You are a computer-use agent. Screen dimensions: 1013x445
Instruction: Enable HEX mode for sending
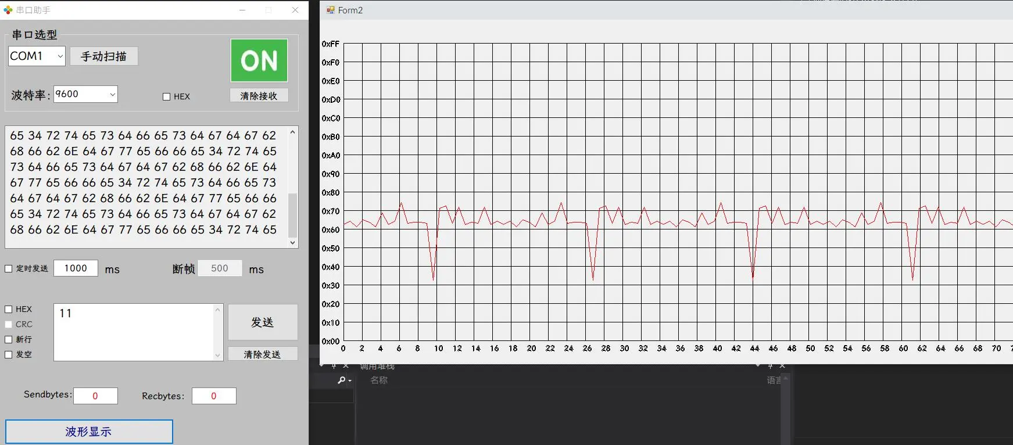tap(9, 309)
